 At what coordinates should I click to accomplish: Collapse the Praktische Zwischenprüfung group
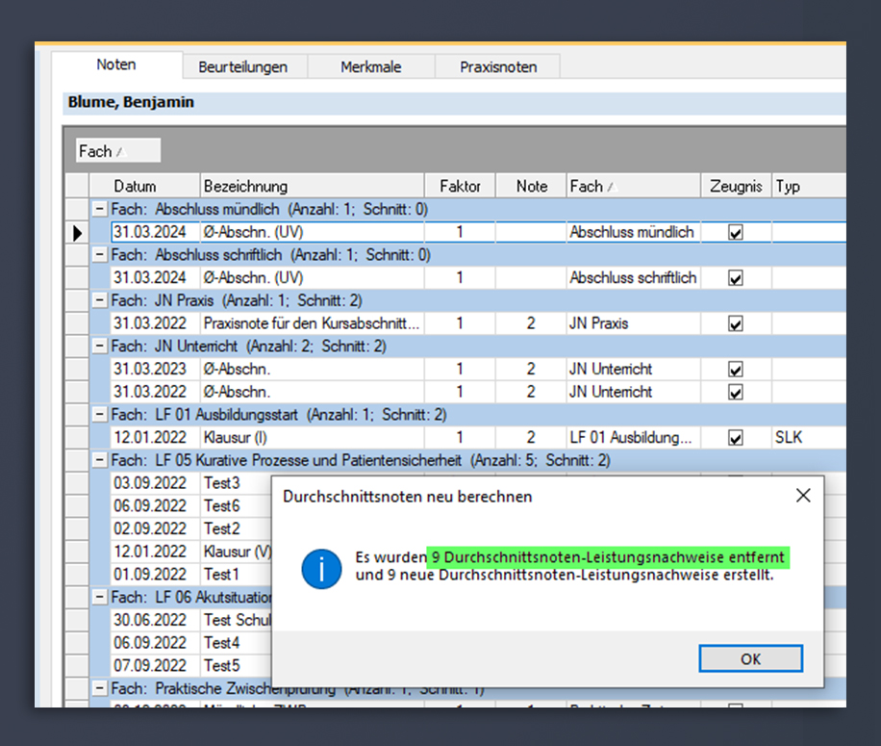coord(99,687)
